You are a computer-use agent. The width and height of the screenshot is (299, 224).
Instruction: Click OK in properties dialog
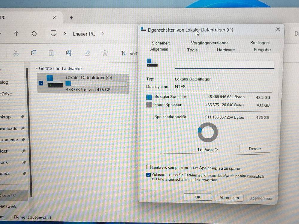(x=198, y=197)
